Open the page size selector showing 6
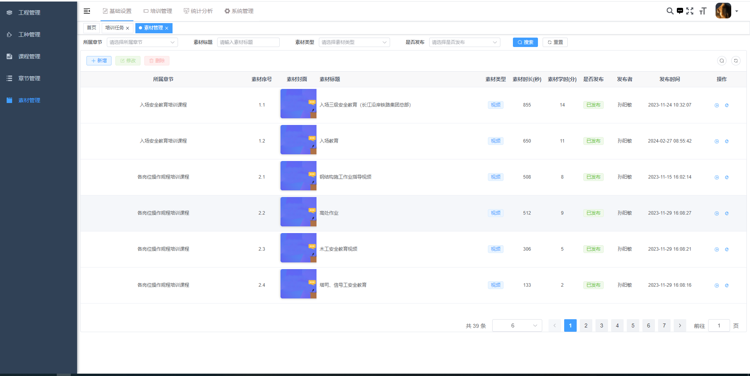This screenshot has height=376, width=750. pos(517,325)
